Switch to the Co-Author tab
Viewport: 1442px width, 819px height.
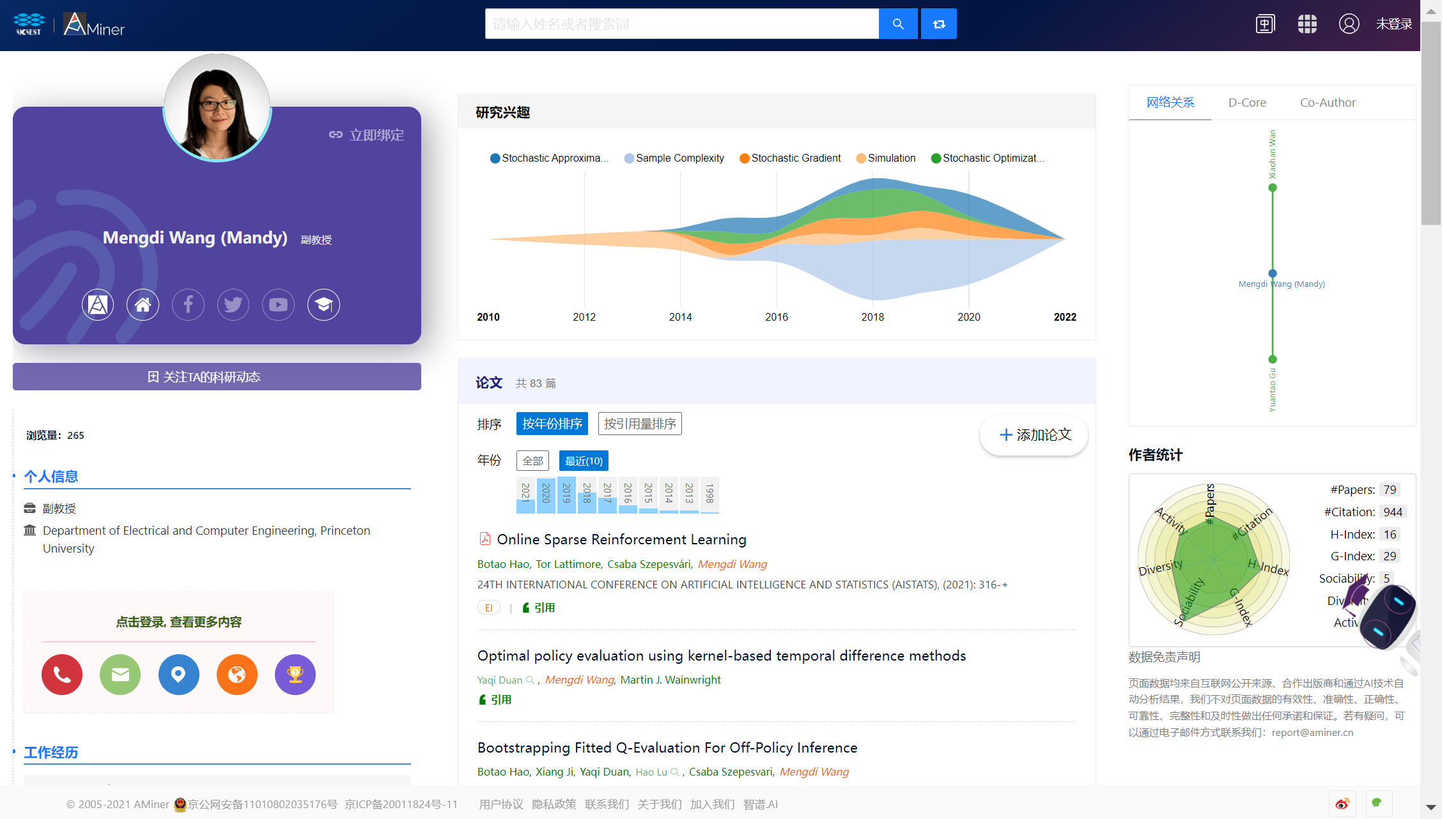pos(1327,102)
